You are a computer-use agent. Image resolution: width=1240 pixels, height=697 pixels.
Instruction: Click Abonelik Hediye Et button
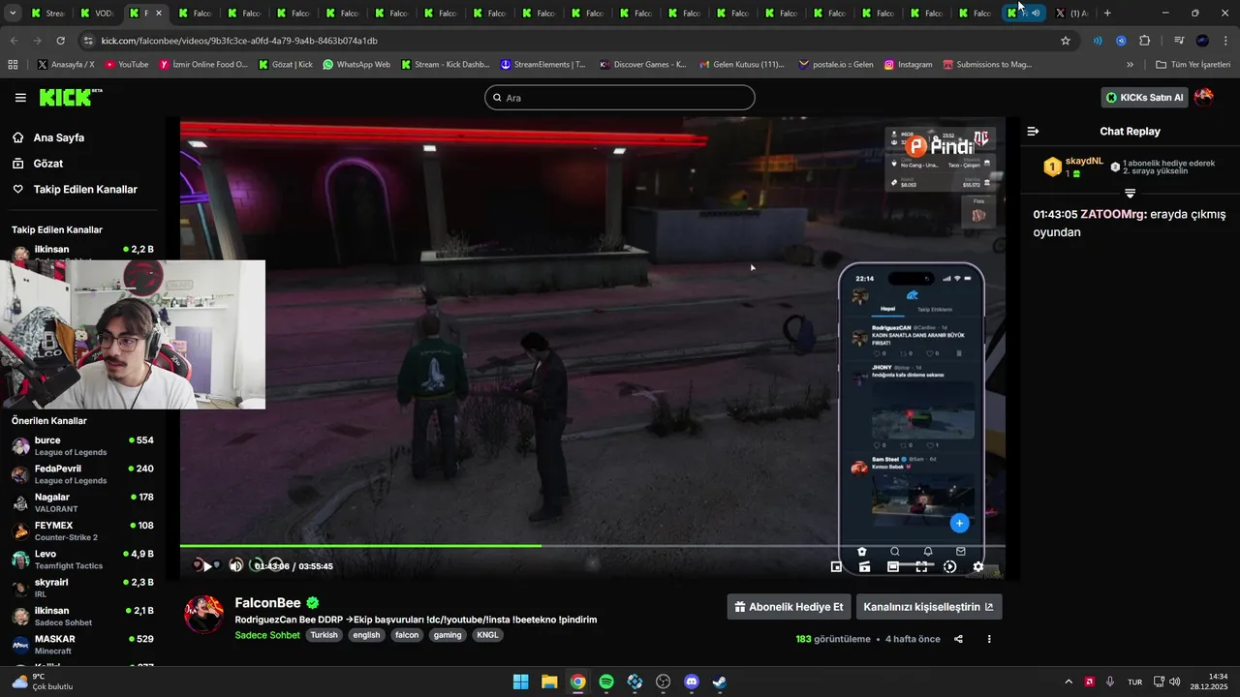pyautogui.click(x=790, y=607)
